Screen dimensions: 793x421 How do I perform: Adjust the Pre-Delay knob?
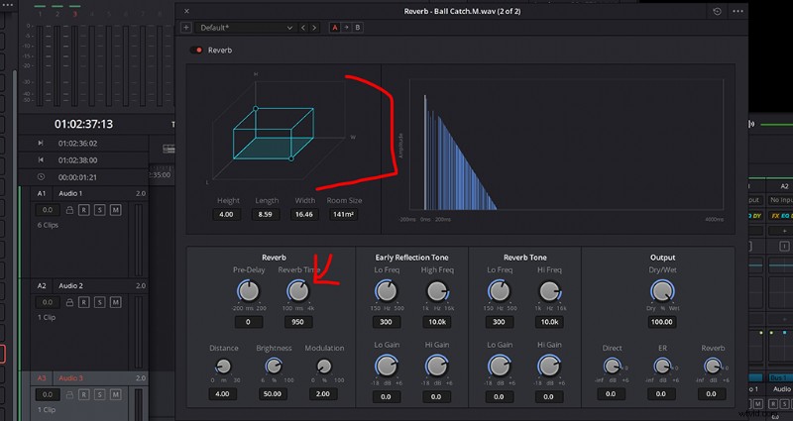[x=249, y=291]
